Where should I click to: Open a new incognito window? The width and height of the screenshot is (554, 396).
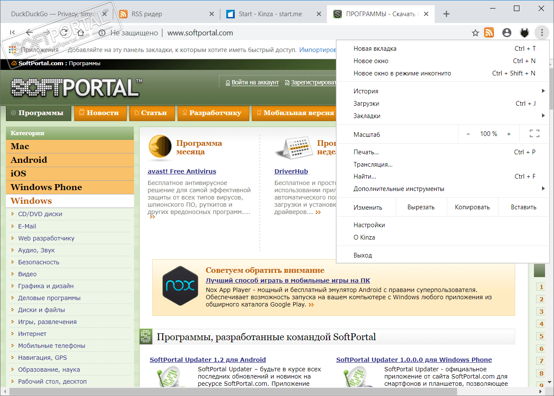point(443,73)
